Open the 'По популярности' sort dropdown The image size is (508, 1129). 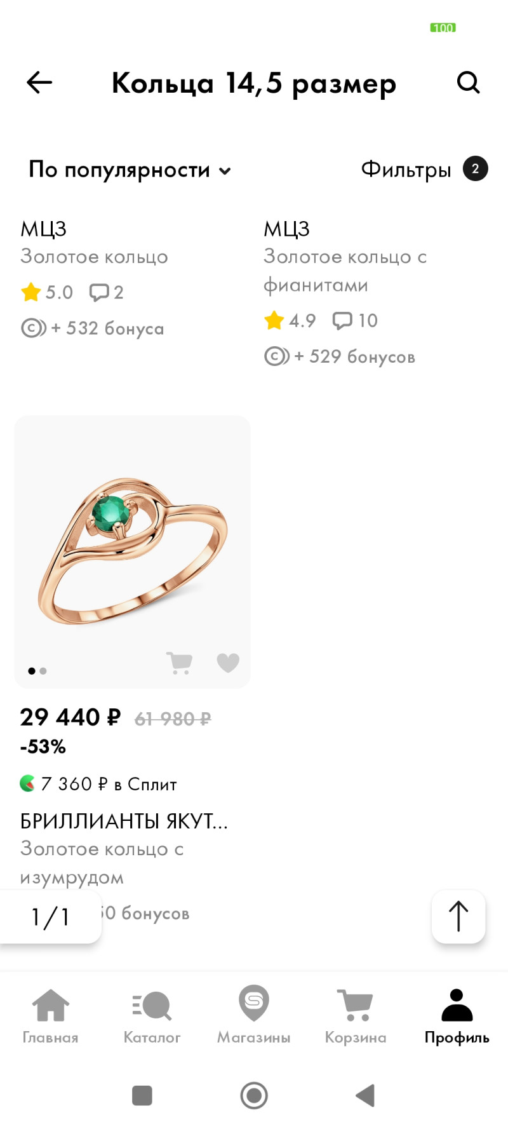pos(130,170)
